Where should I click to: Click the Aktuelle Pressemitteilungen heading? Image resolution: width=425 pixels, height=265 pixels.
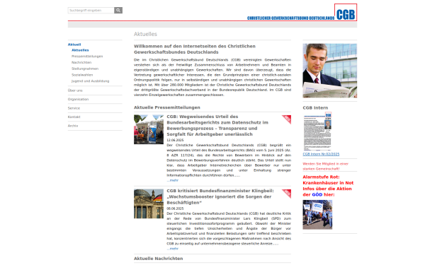click(167, 107)
